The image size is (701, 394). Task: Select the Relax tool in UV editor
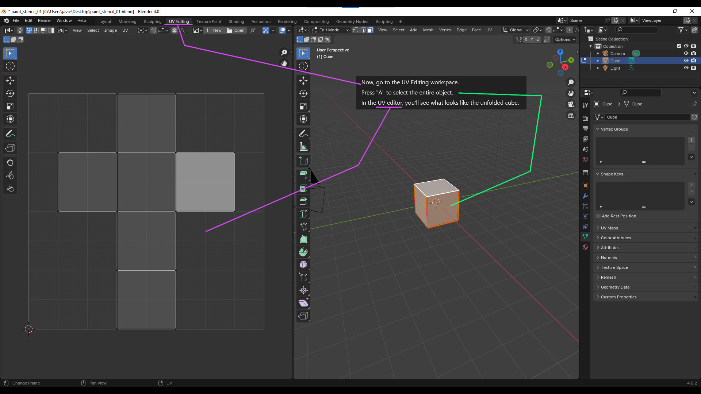click(10, 175)
